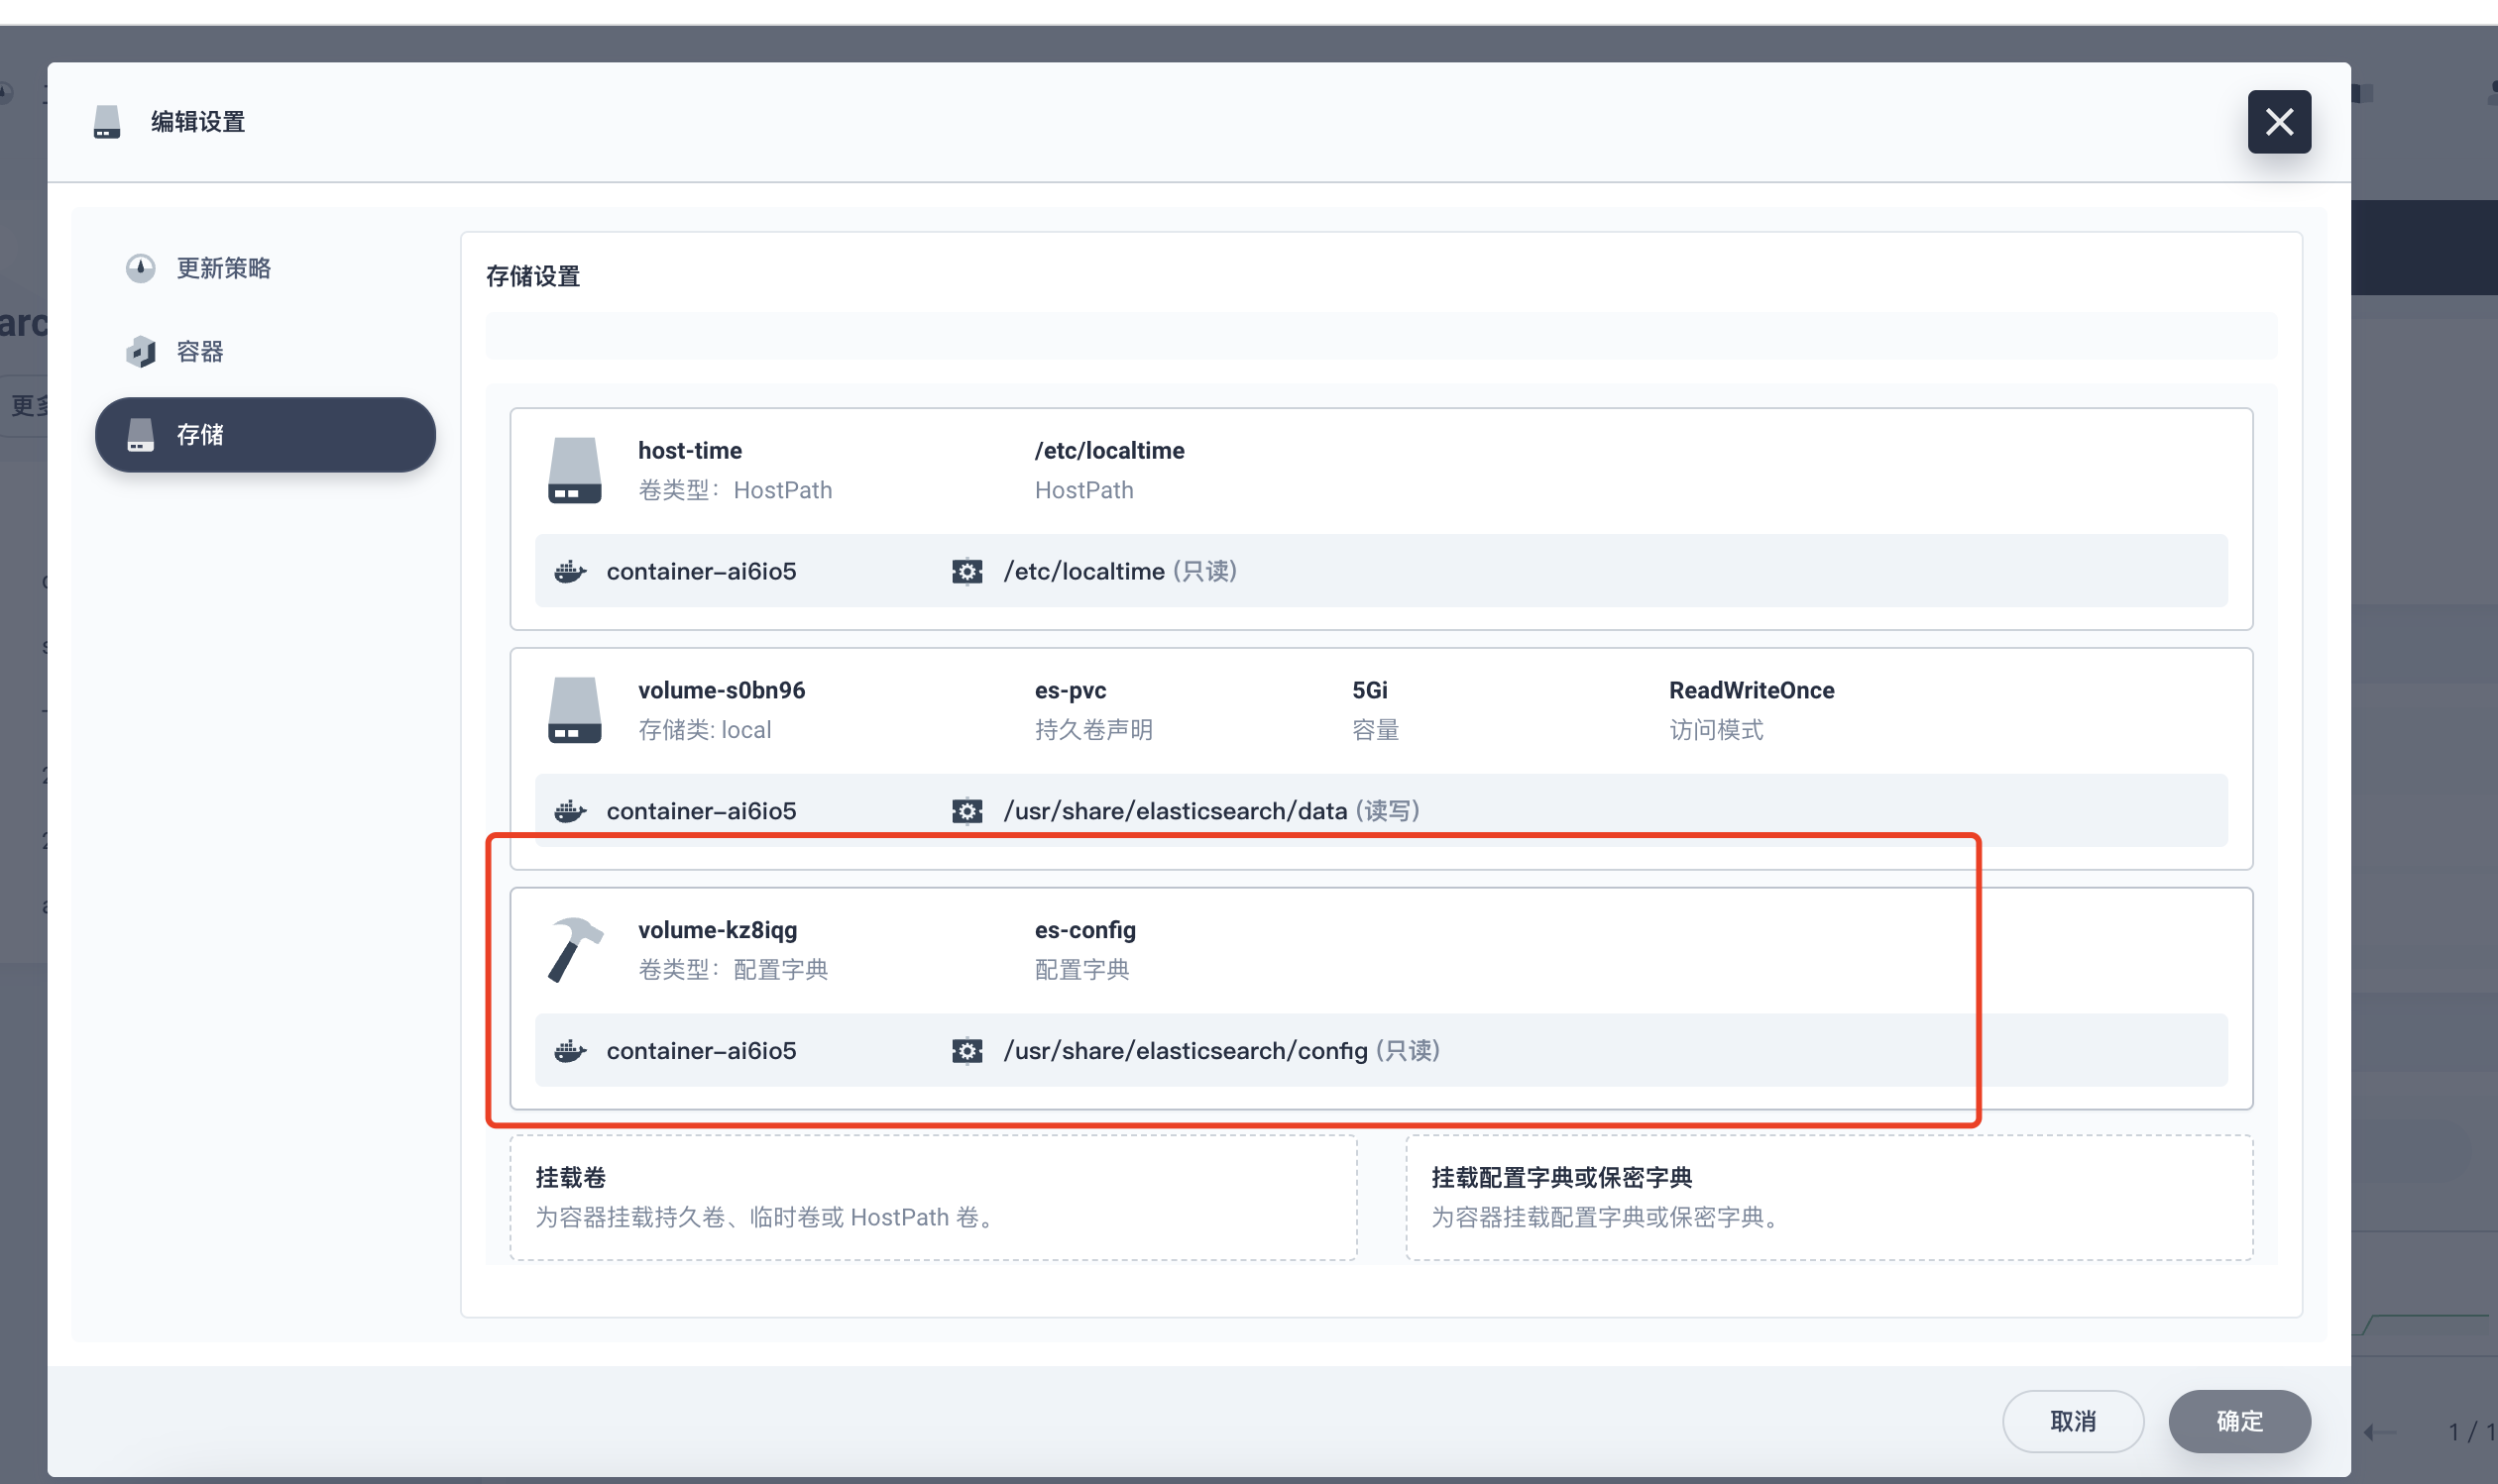Click the 取消 button
This screenshot has width=2498, height=1484.
click(2072, 1421)
